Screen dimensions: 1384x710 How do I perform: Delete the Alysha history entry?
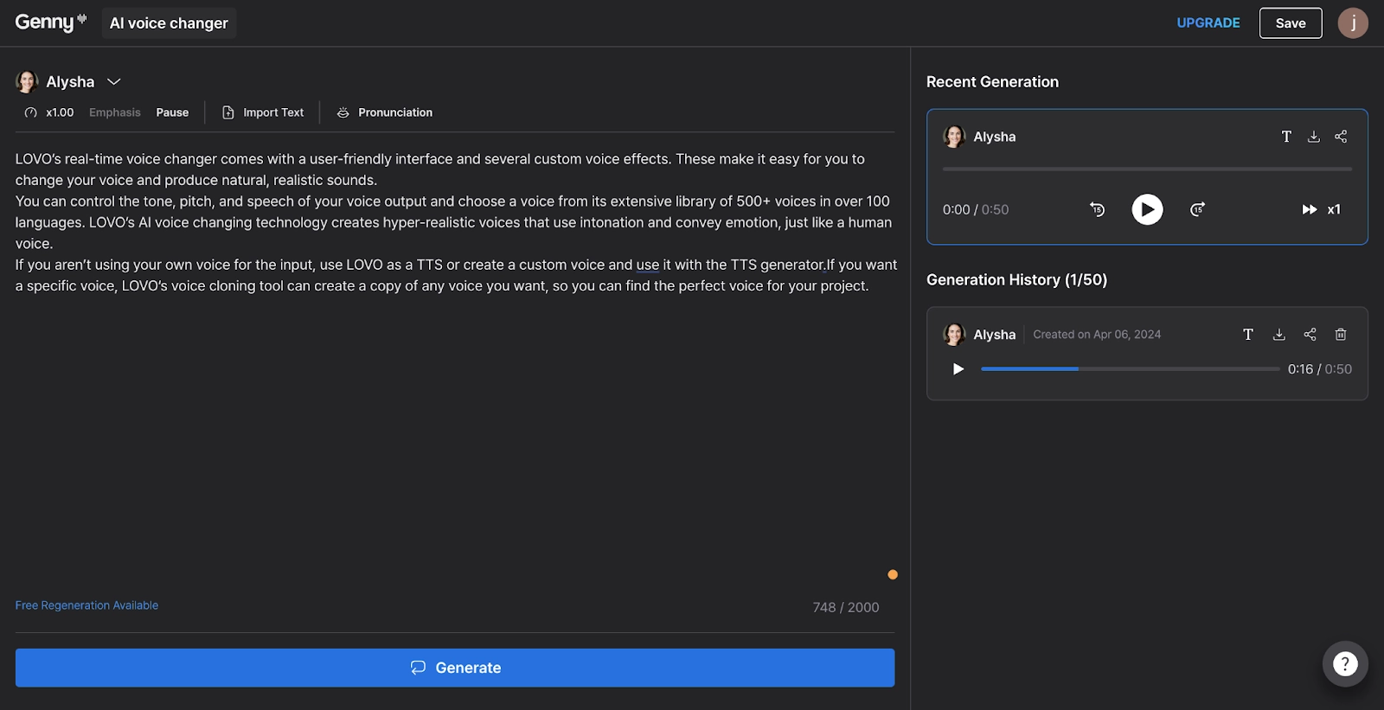click(1341, 334)
